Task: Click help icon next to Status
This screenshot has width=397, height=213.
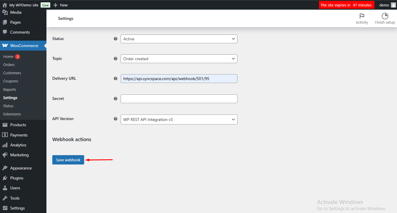Action: (115, 39)
